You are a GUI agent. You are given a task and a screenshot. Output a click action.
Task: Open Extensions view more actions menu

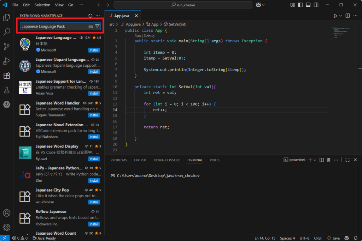point(98,16)
